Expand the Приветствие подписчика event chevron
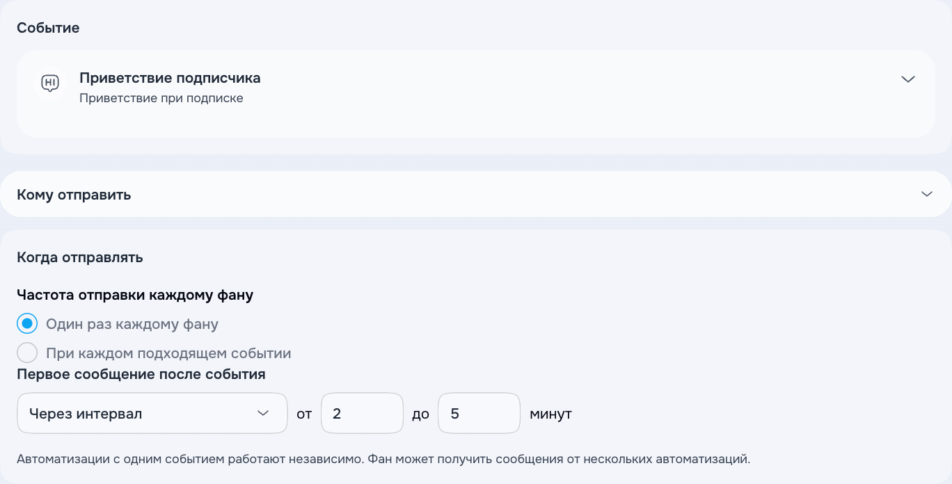The image size is (952, 484). click(x=907, y=79)
